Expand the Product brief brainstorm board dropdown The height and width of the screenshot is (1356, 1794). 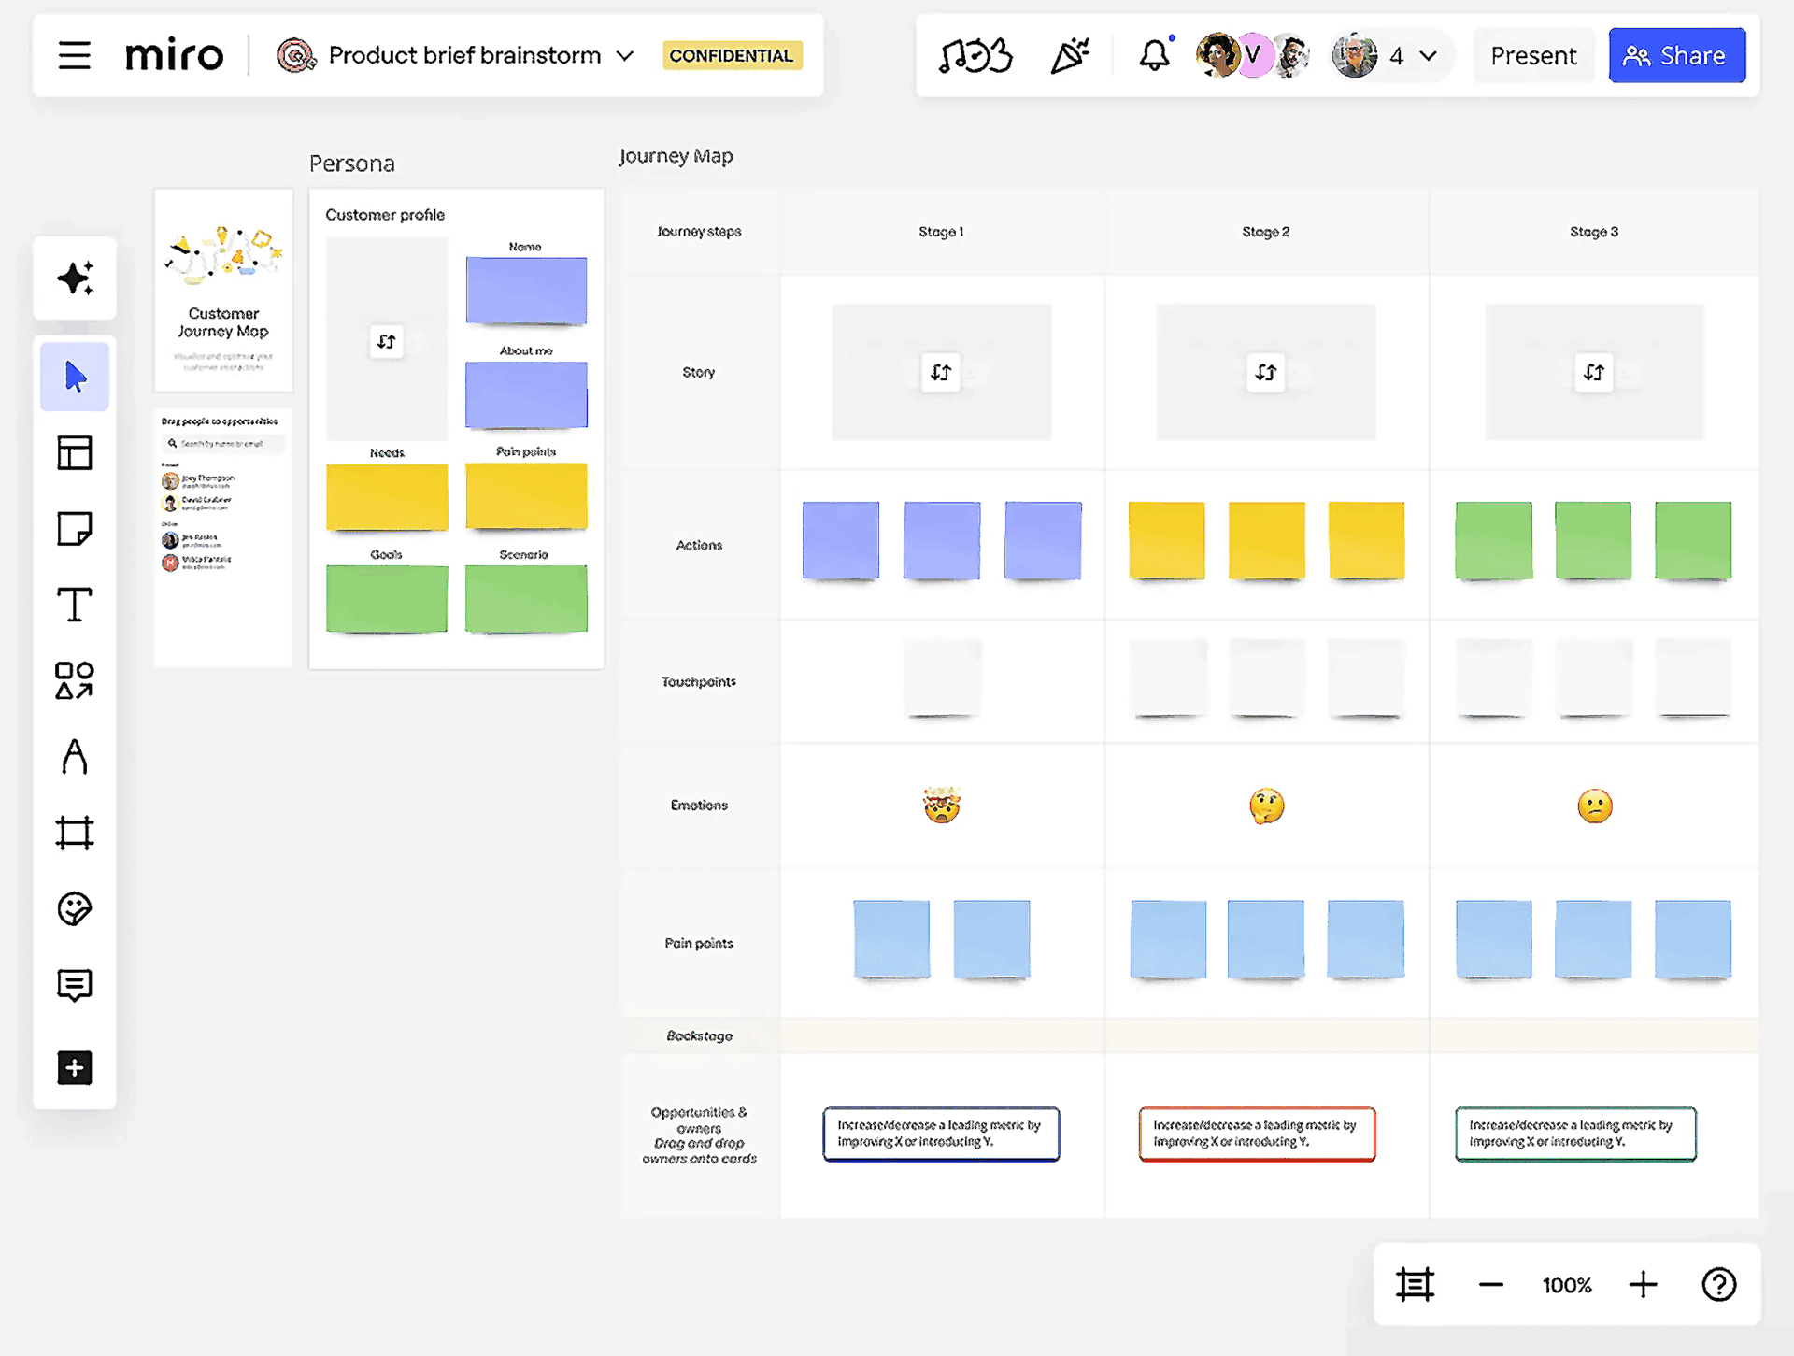[x=625, y=56]
